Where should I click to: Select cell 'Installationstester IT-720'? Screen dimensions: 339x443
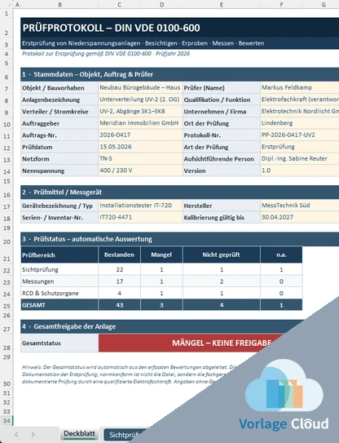click(x=140, y=206)
